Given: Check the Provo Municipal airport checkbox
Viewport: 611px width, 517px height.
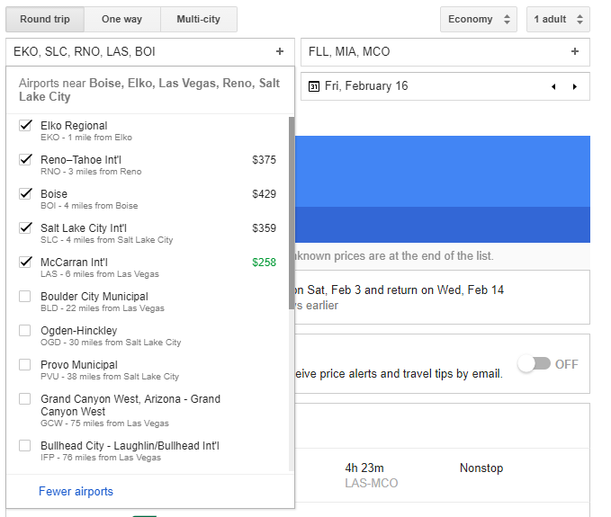Looking at the screenshot, I should pos(25,365).
